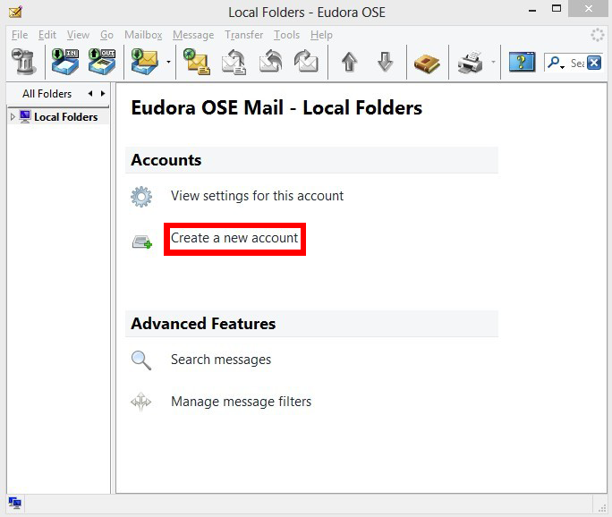Minimize the Eudora OSE window
This screenshot has height=517, width=612.
click(x=532, y=10)
